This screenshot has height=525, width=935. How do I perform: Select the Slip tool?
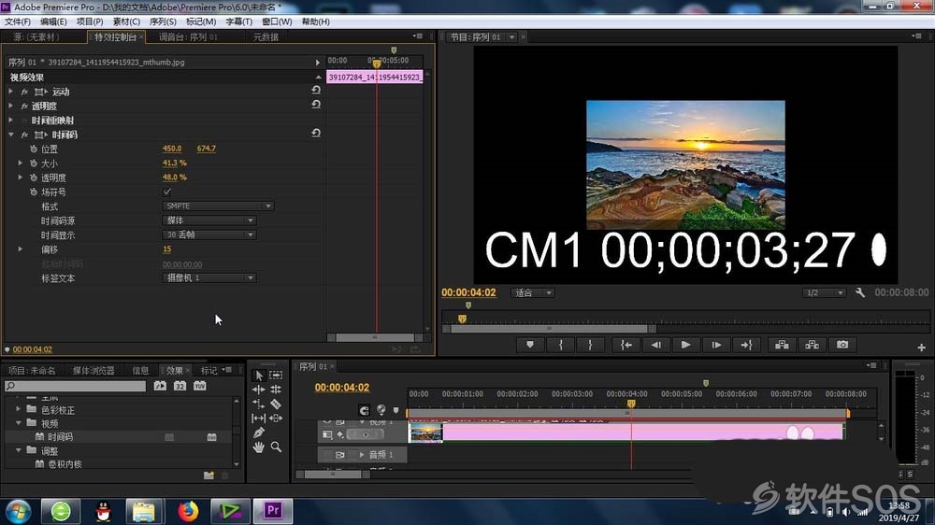pos(258,419)
